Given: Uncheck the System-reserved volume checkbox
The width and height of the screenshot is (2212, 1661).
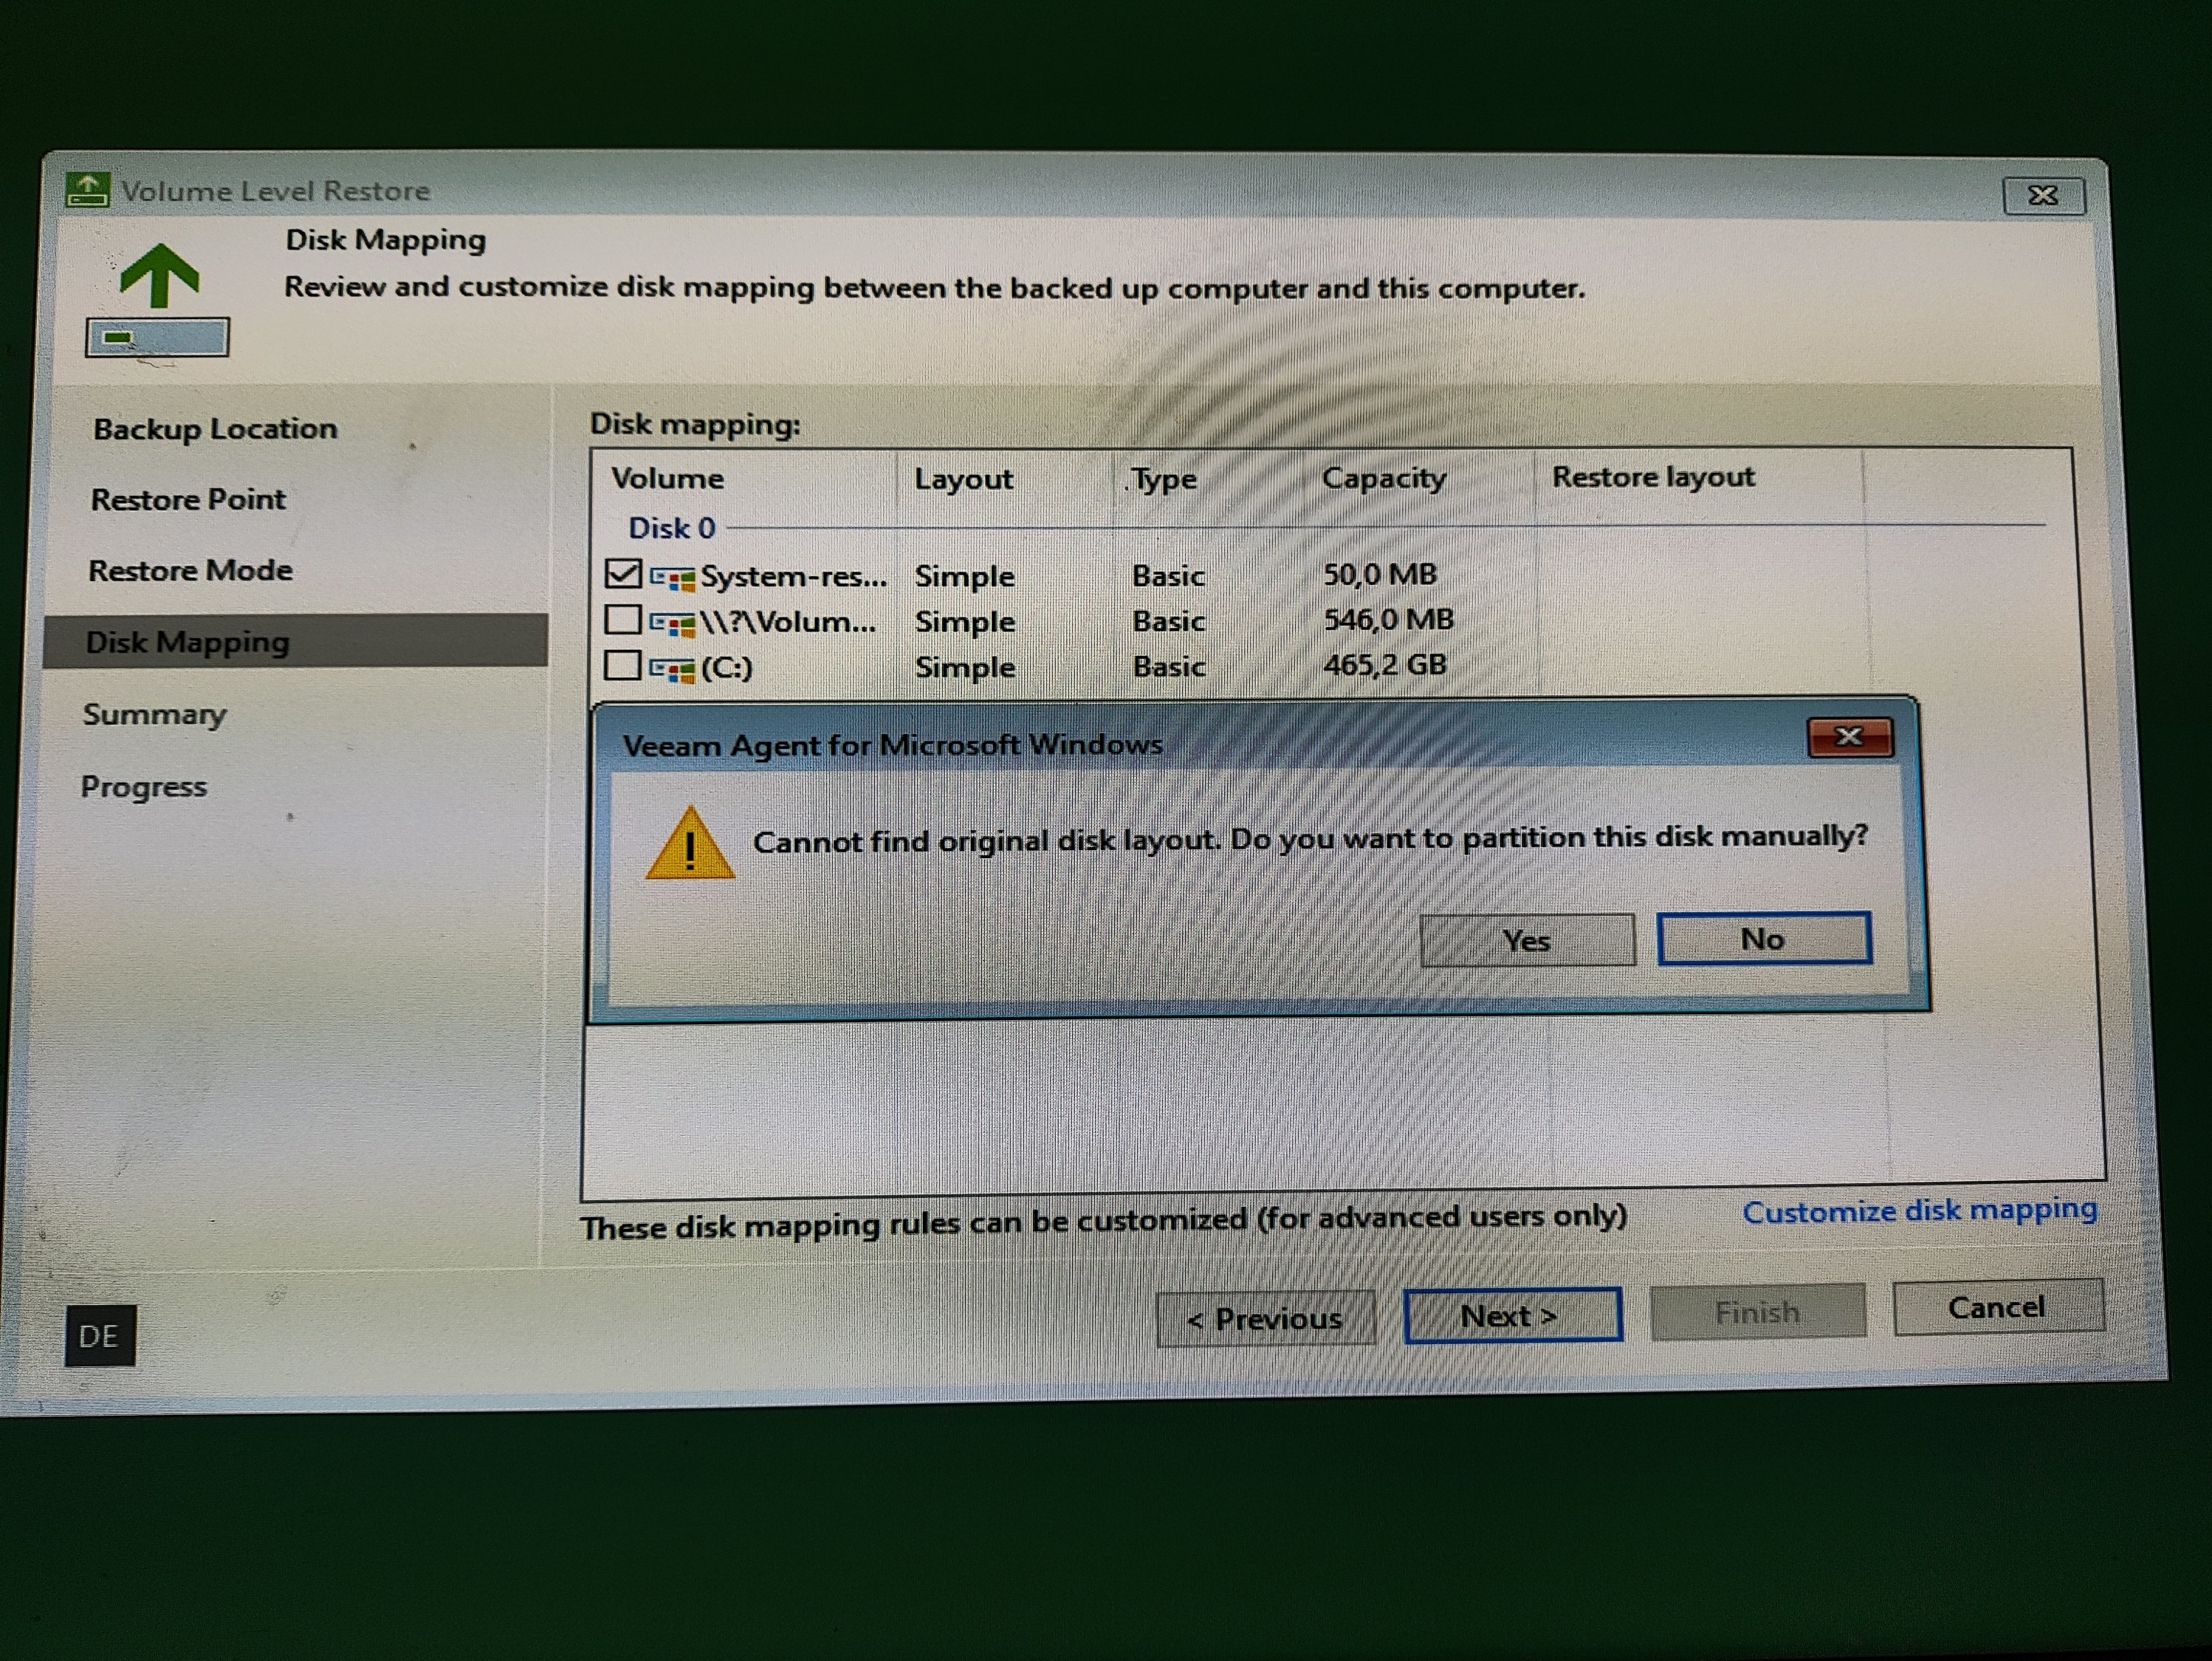Looking at the screenshot, I should click(x=623, y=574).
